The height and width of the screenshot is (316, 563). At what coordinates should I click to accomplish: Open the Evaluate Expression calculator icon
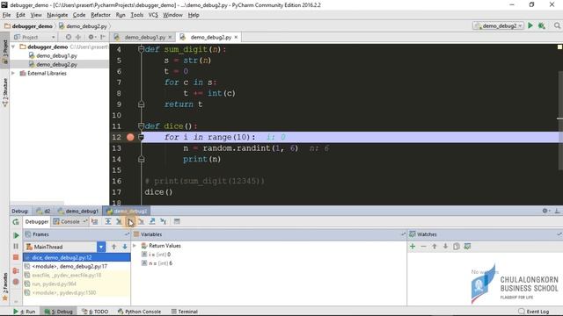click(x=177, y=222)
